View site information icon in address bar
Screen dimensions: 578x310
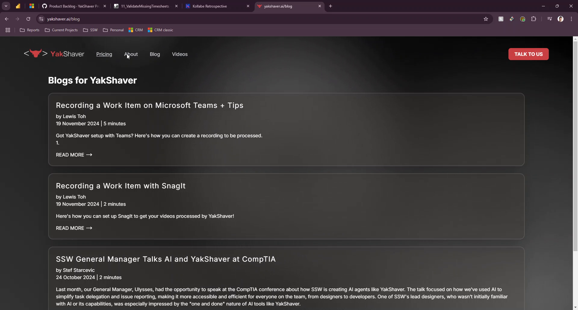tap(42, 19)
